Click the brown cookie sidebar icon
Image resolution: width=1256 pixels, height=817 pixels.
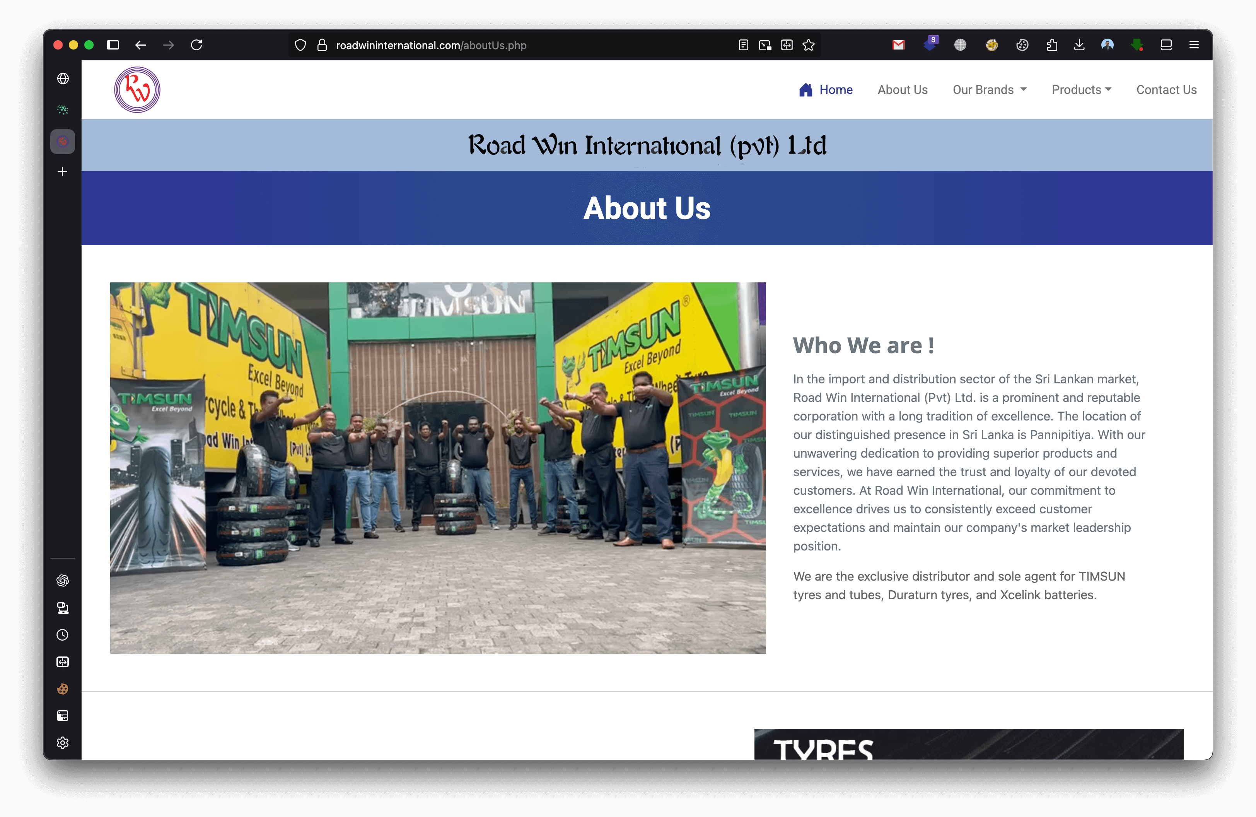coord(62,689)
